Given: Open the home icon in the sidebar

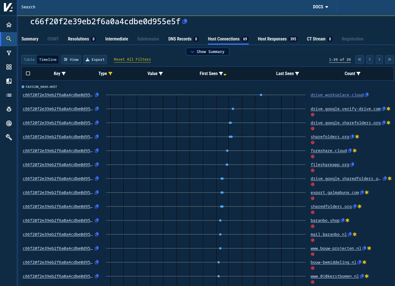Looking at the screenshot, I should (9, 25).
